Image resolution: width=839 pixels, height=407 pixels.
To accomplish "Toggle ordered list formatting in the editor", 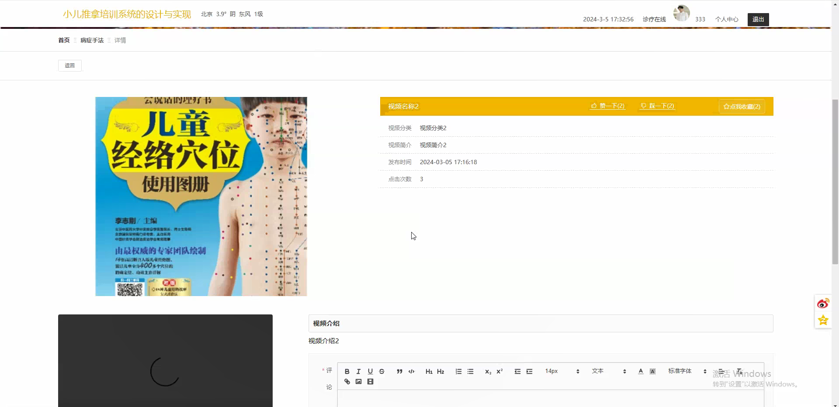I will pyautogui.click(x=458, y=371).
